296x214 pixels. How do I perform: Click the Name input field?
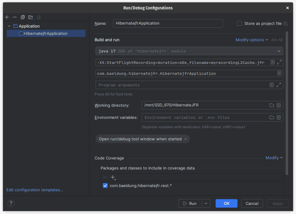pyautogui.click(x=168, y=23)
